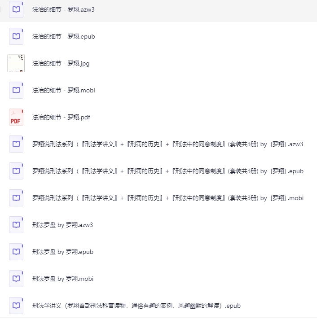Click the ebook icon for 法治的细节 - 罗翔.epub

16,36
